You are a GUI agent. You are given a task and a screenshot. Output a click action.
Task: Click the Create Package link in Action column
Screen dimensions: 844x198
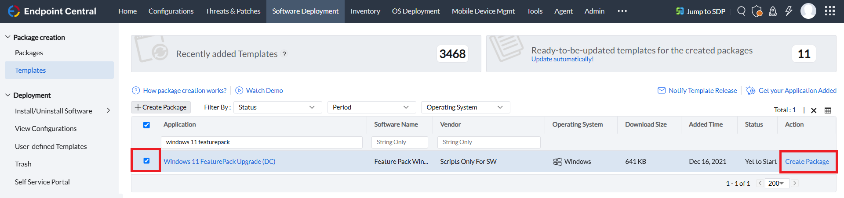pyautogui.click(x=807, y=162)
